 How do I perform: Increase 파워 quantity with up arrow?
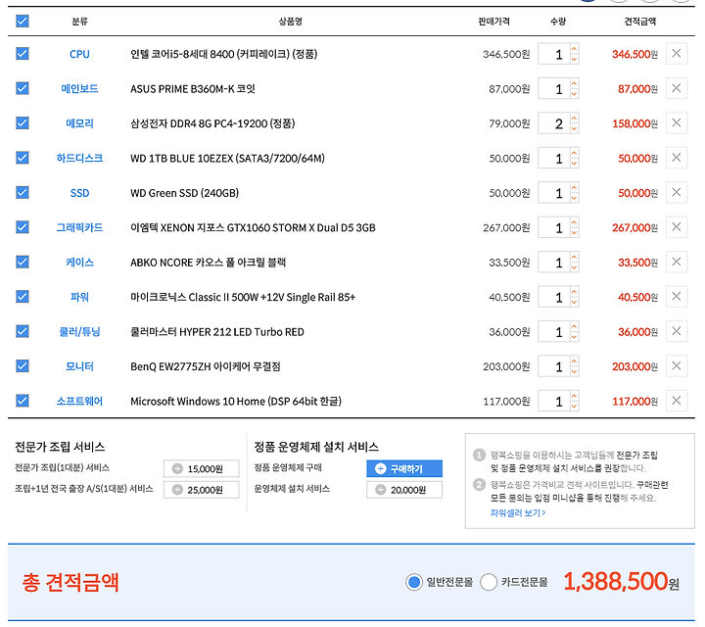pyautogui.click(x=574, y=292)
